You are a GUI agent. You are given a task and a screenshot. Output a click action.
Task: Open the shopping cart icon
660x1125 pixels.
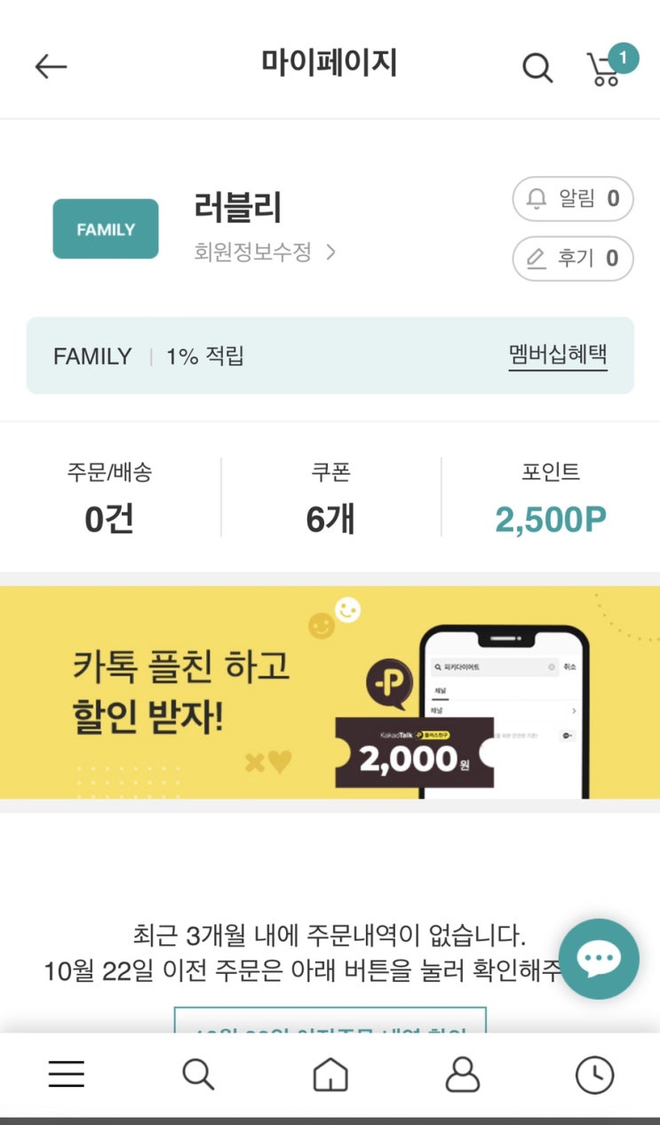pyautogui.click(x=608, y=66)
